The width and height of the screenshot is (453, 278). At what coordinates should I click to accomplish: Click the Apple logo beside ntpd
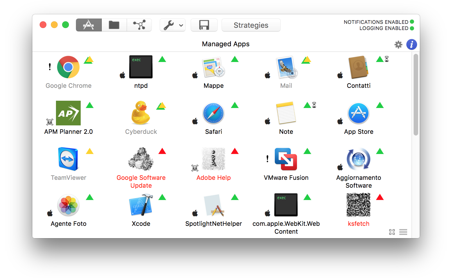pos(122,75)
